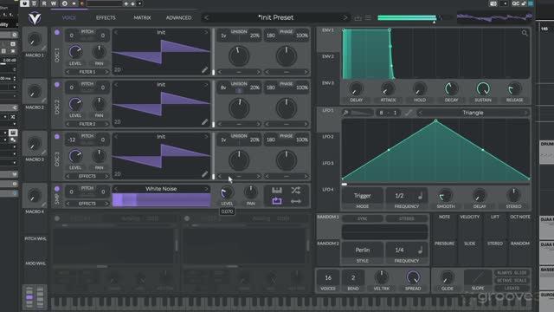Open the LFO Trigger mode selector
The height and width of the screenshot is (312, 554).
363,196
